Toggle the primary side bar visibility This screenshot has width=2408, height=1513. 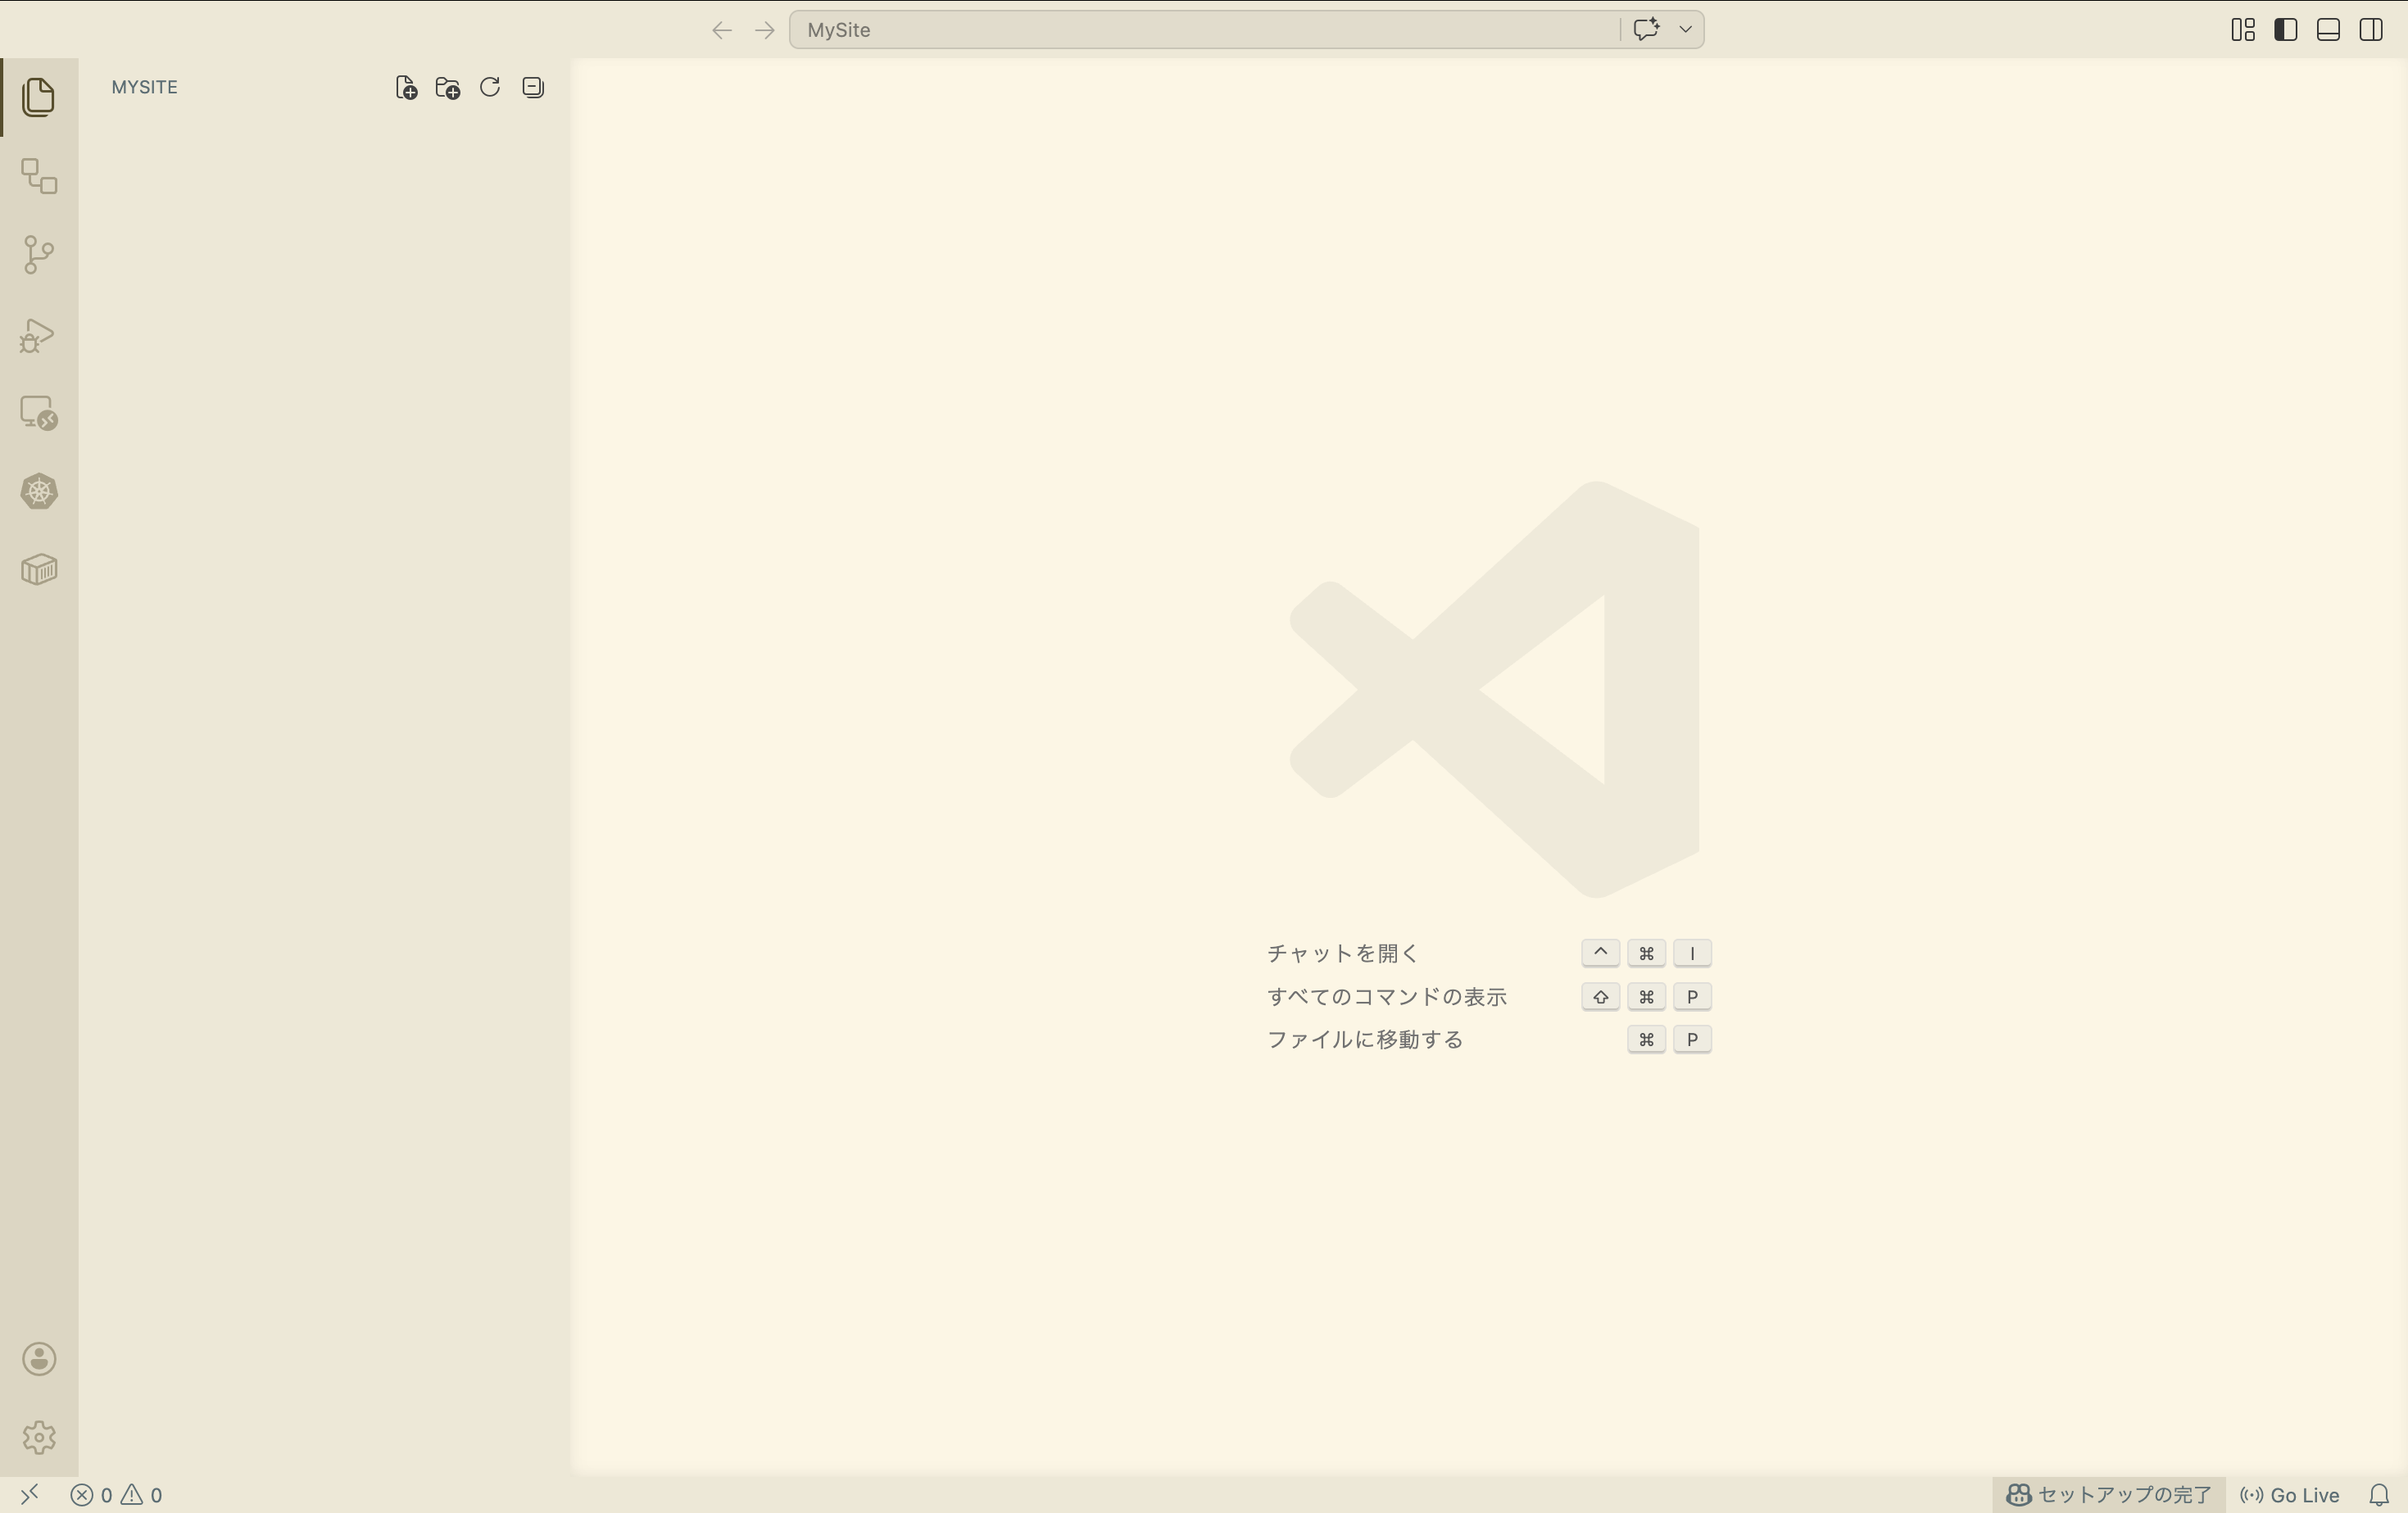coord(2285,30)
